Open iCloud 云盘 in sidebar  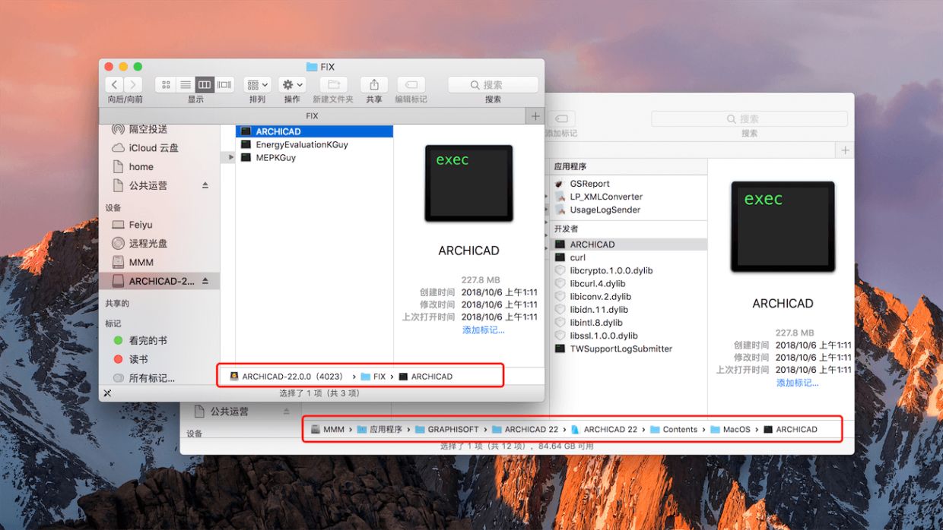(153, 148)
